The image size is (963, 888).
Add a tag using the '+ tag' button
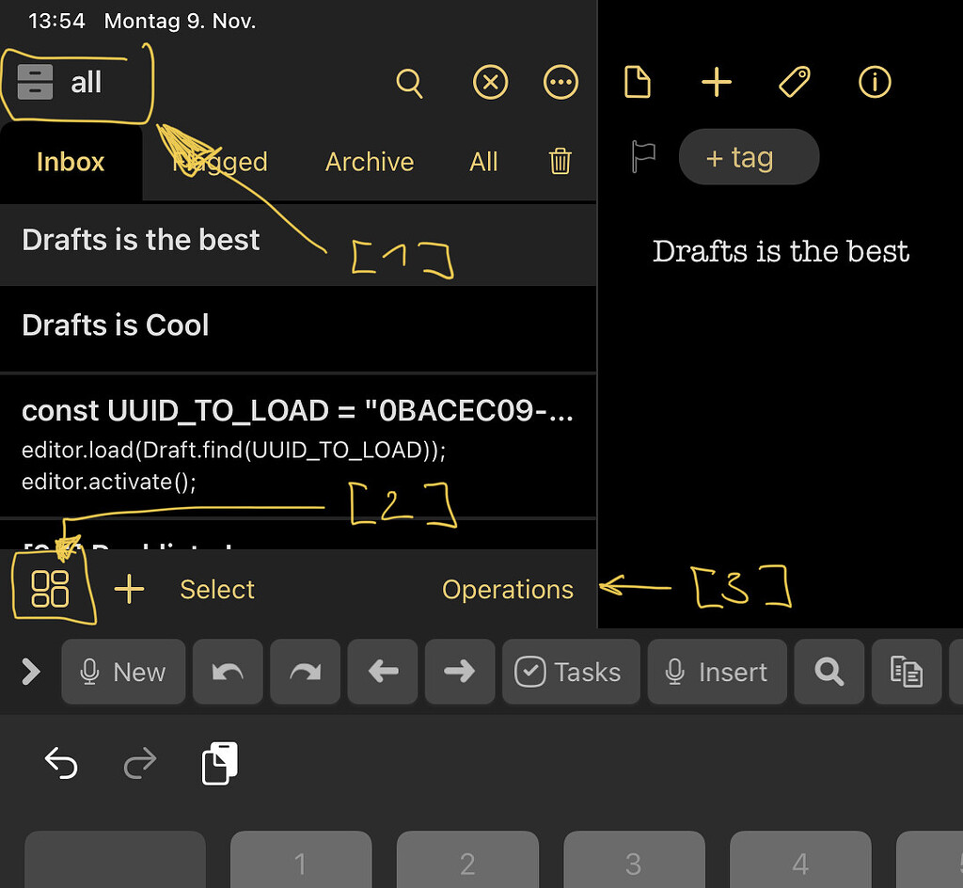(749, 157)
